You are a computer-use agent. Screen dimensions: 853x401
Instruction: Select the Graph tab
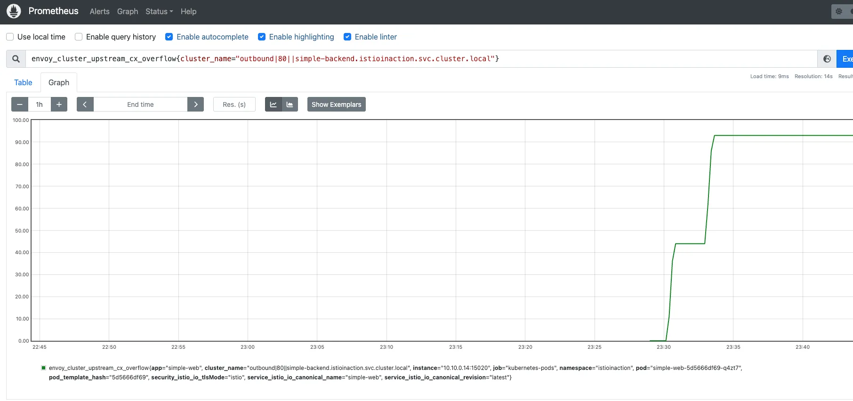point(59,82)
